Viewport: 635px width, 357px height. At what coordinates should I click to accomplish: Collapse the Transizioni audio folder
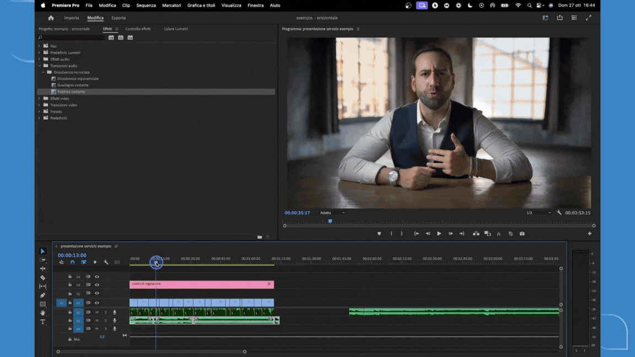[39, 66]
